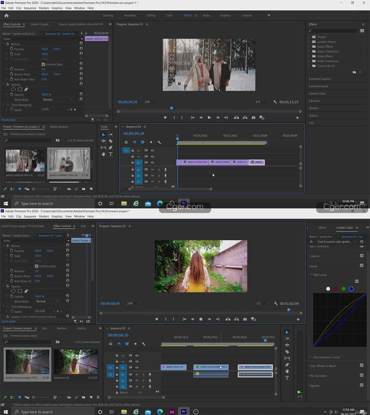Viewport: 370px width, 415px height.
Task: Create a New Bin in Premiere pro project 1 panel
Action: 84,189
